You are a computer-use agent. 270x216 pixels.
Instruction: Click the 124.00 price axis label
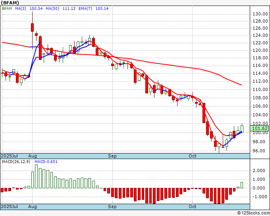(x=260, y=35)
